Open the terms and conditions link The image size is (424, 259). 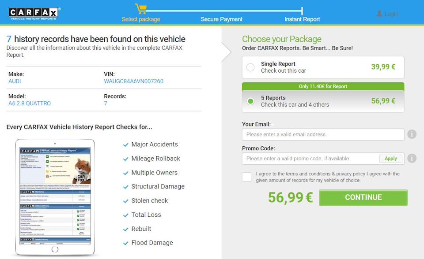click(308, 174)
